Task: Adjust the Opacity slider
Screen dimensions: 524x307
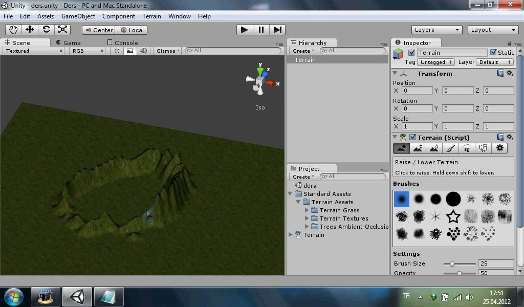Action: tap(460, 273)
